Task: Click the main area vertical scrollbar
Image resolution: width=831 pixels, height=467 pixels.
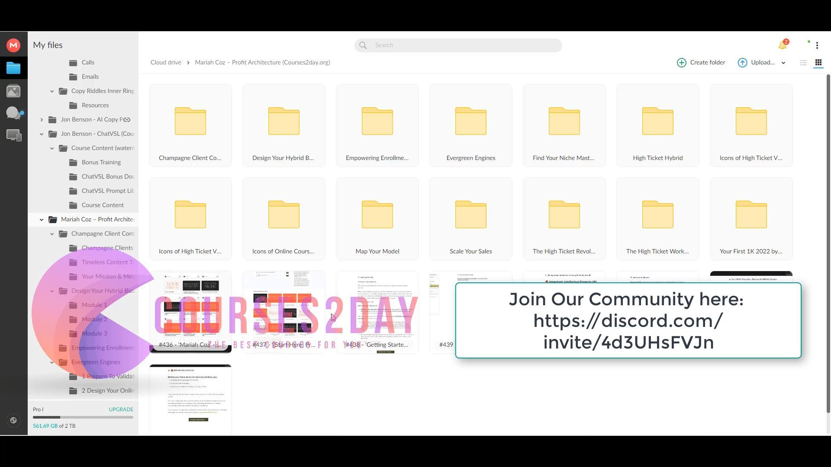Action: point(828,243)
